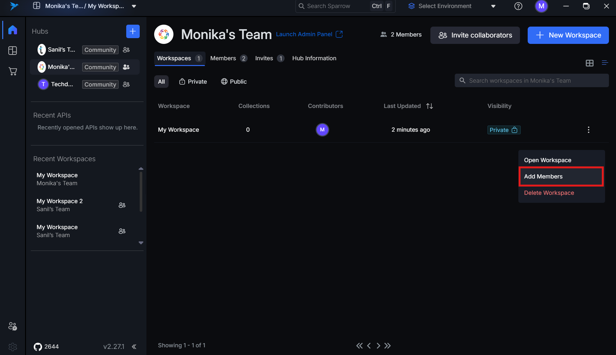
Task: Open three-dot menu for My Workspace
Action: [588, 130]
